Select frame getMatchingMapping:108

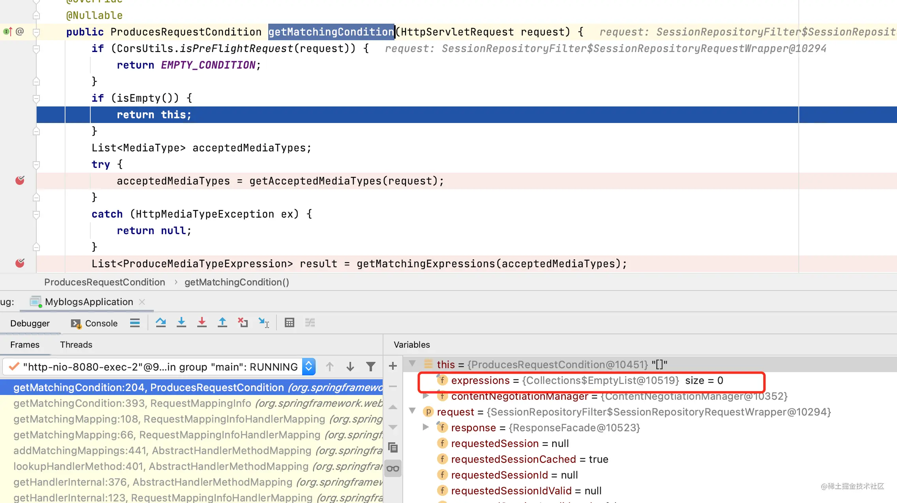tap(191, 419)
